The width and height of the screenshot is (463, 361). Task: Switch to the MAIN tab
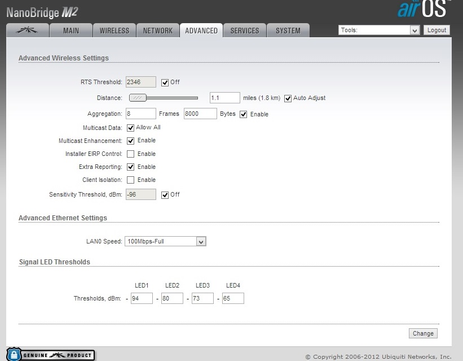click(x=71, y=31)
